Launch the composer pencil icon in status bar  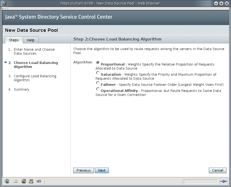(x=24, y=181)
